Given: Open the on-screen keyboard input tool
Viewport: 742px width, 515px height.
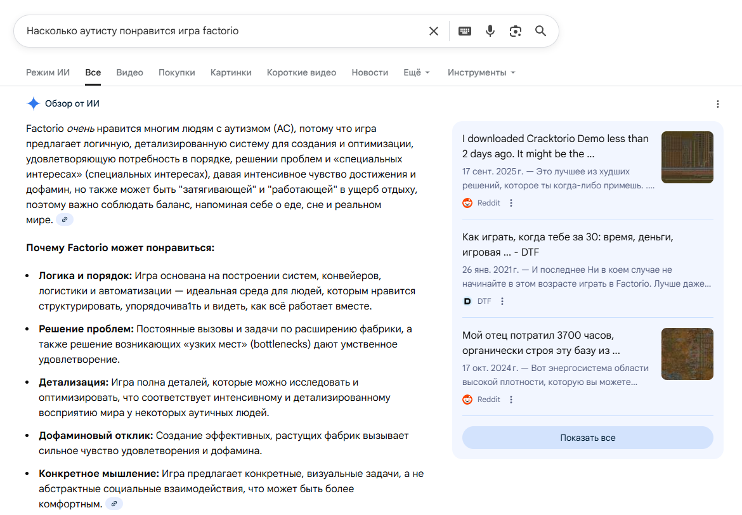Looking at the screenshot, I should point(465,31).
